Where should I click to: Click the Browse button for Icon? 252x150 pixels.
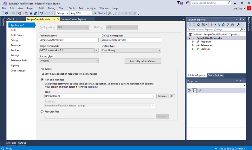(162, 96)
